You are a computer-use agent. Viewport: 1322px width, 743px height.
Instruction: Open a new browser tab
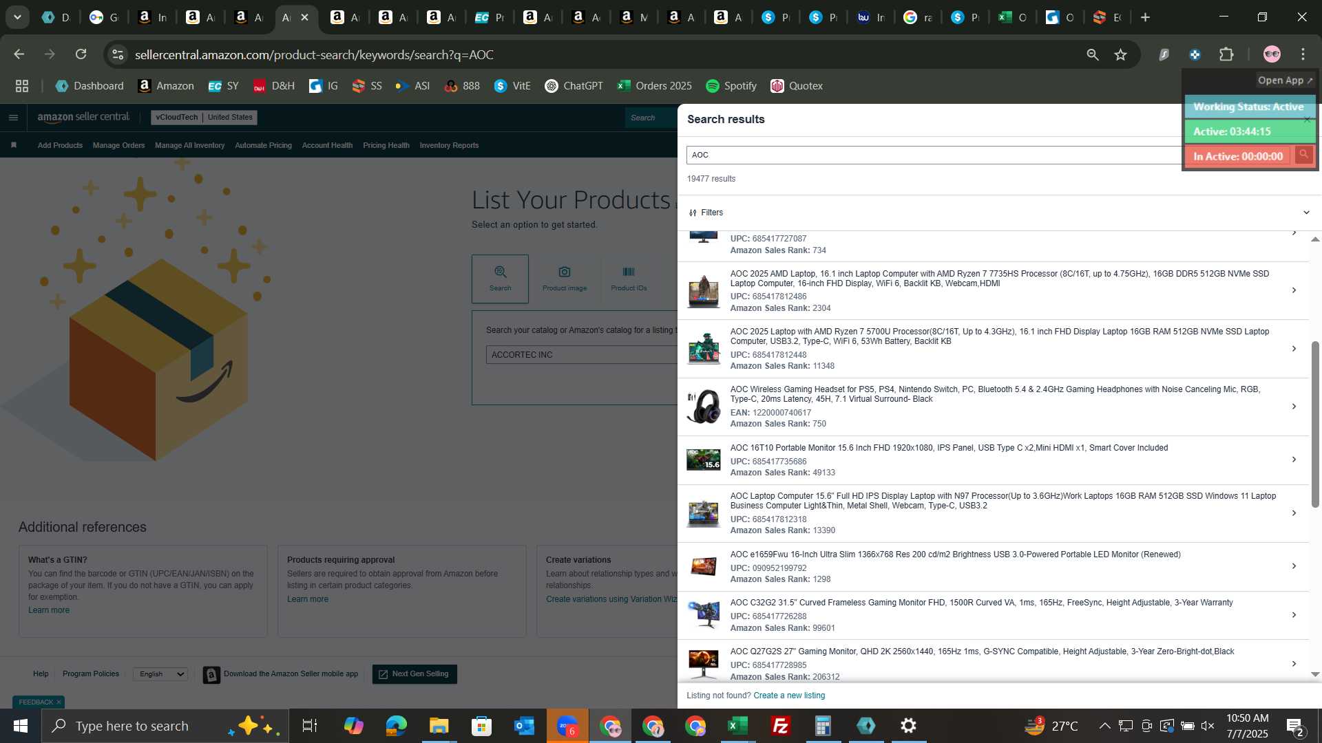(x=1145, y=17)
